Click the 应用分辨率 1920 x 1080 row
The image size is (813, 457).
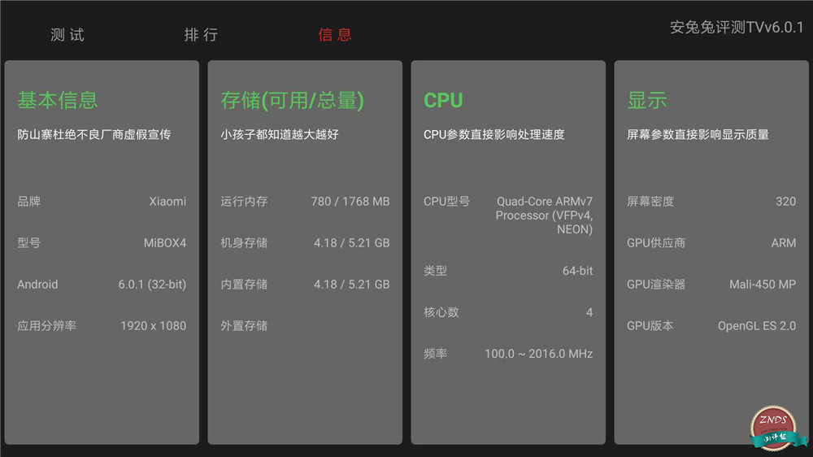pos(102,326)
